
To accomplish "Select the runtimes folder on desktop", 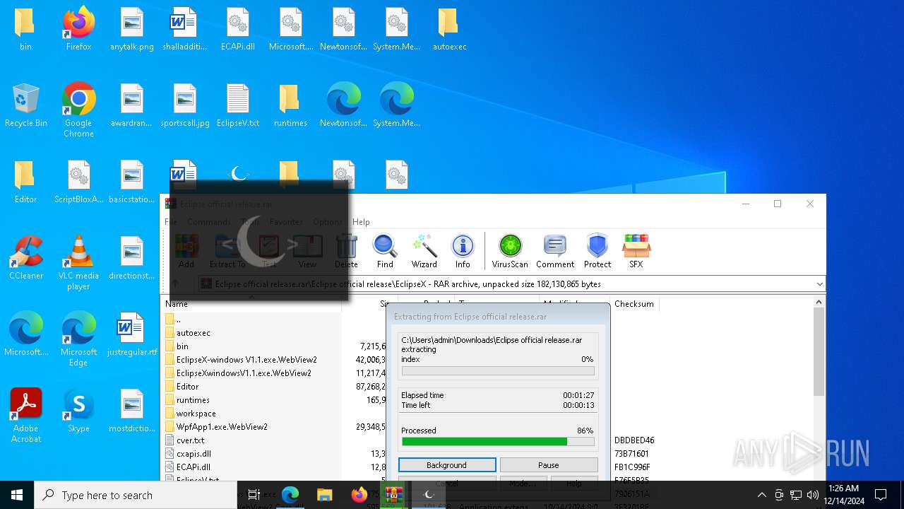I will coord(290,105).
